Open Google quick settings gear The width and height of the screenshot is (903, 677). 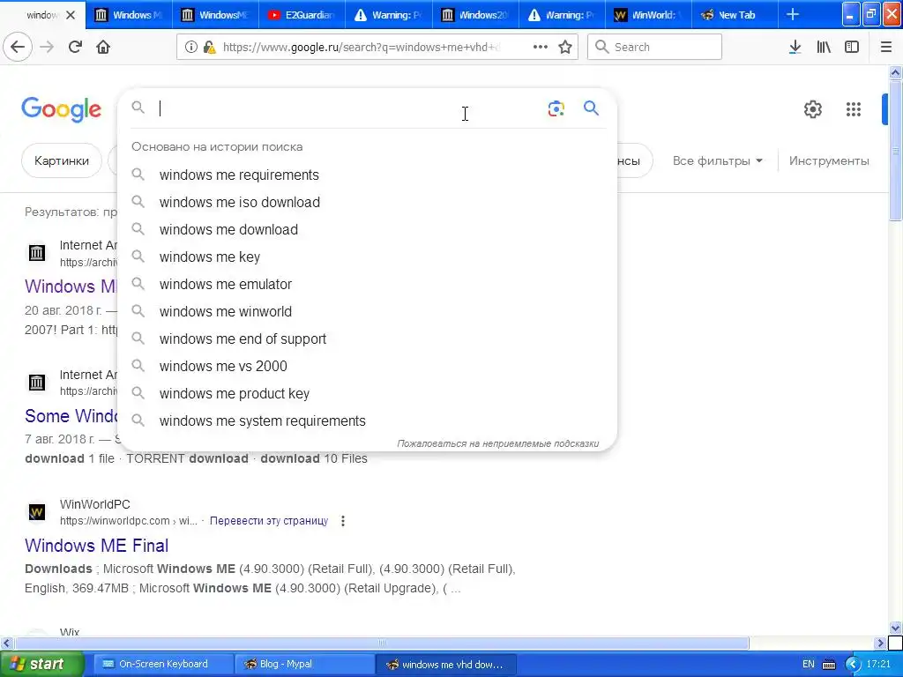pyautogui.click(x=812, y=108)
